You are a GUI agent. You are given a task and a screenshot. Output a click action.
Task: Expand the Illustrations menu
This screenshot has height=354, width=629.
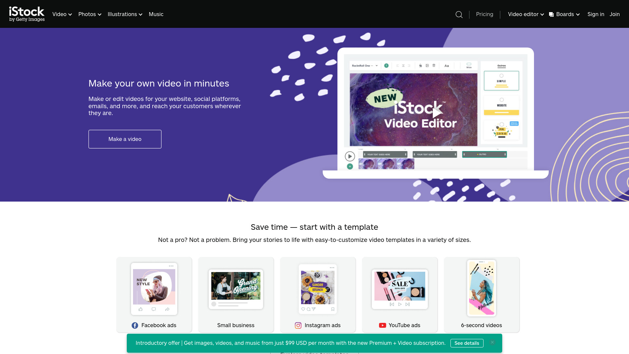click(125, 14)
